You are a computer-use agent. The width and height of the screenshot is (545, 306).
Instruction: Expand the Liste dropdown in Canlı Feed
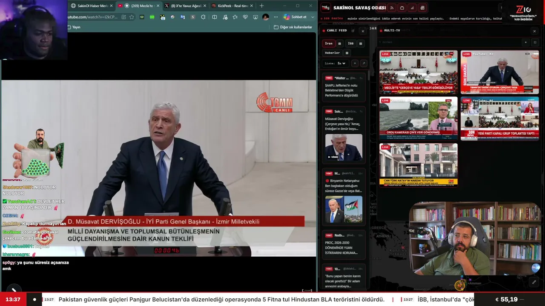point(341,63)
